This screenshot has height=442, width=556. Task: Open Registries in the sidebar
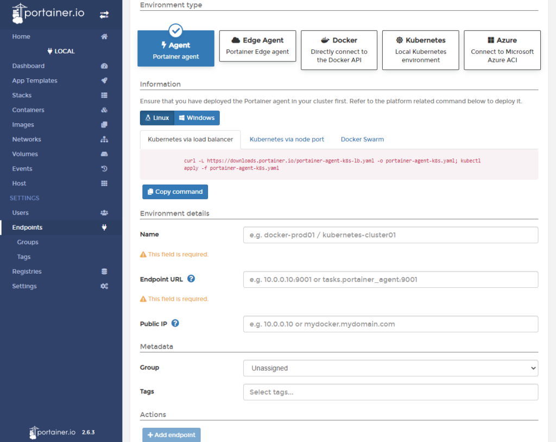(61, 271)
